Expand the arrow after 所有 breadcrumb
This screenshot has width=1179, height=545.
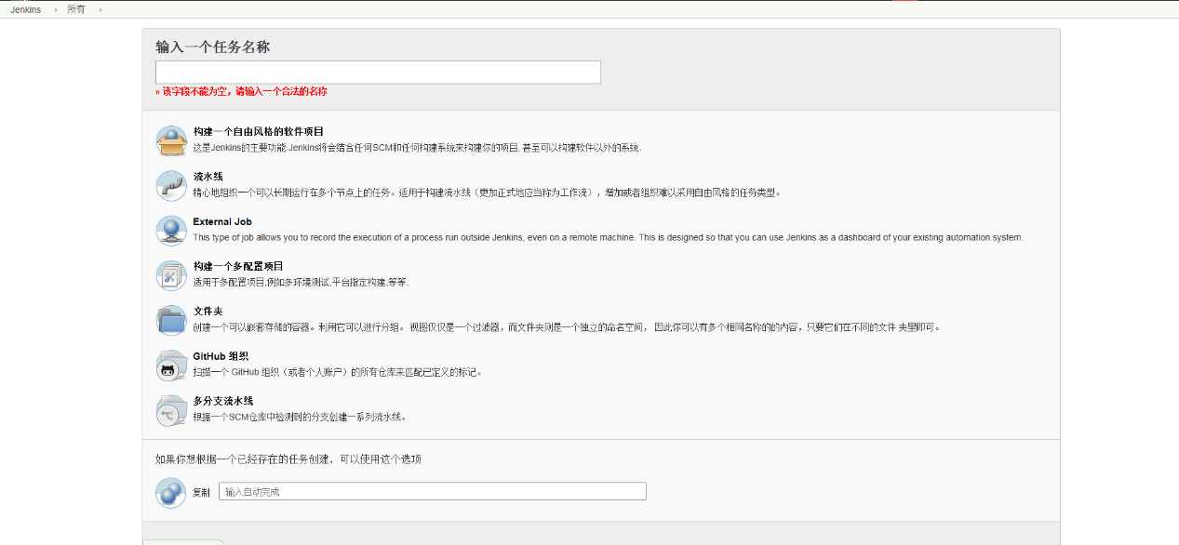tap(100, 9)
